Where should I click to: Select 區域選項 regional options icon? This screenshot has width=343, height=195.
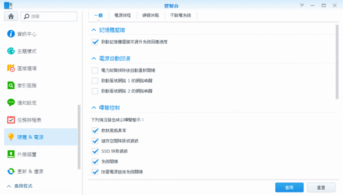coord(11,68)
